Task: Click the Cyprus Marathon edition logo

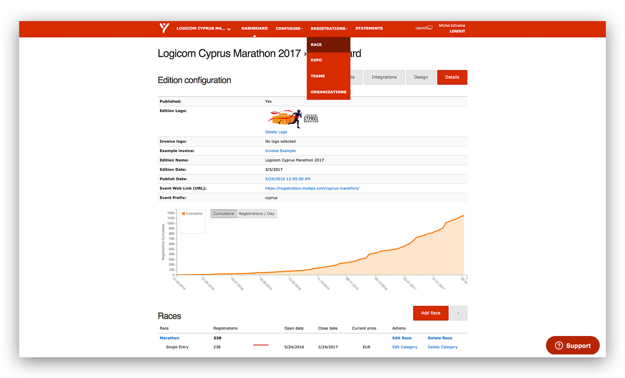Action: click(x=293, y=119)
